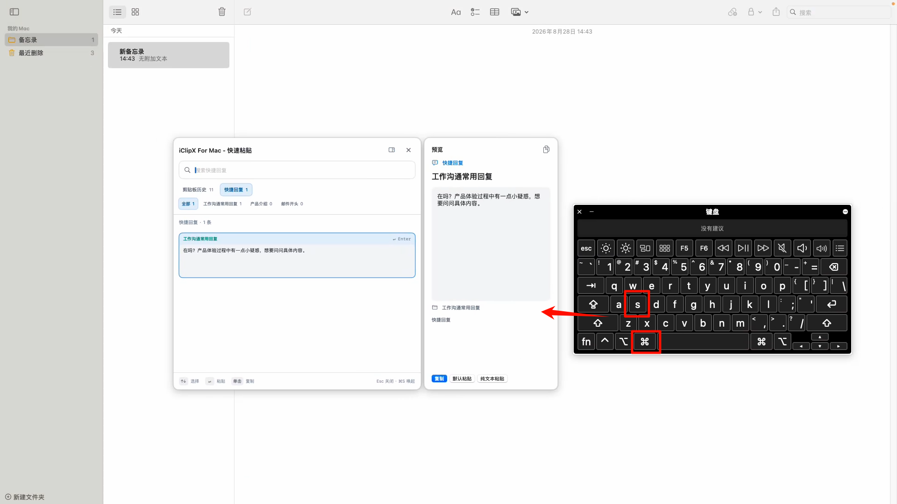Select the 工作沟通常用回复 quick reply card
Screen dimensions: 897x504
297,255
